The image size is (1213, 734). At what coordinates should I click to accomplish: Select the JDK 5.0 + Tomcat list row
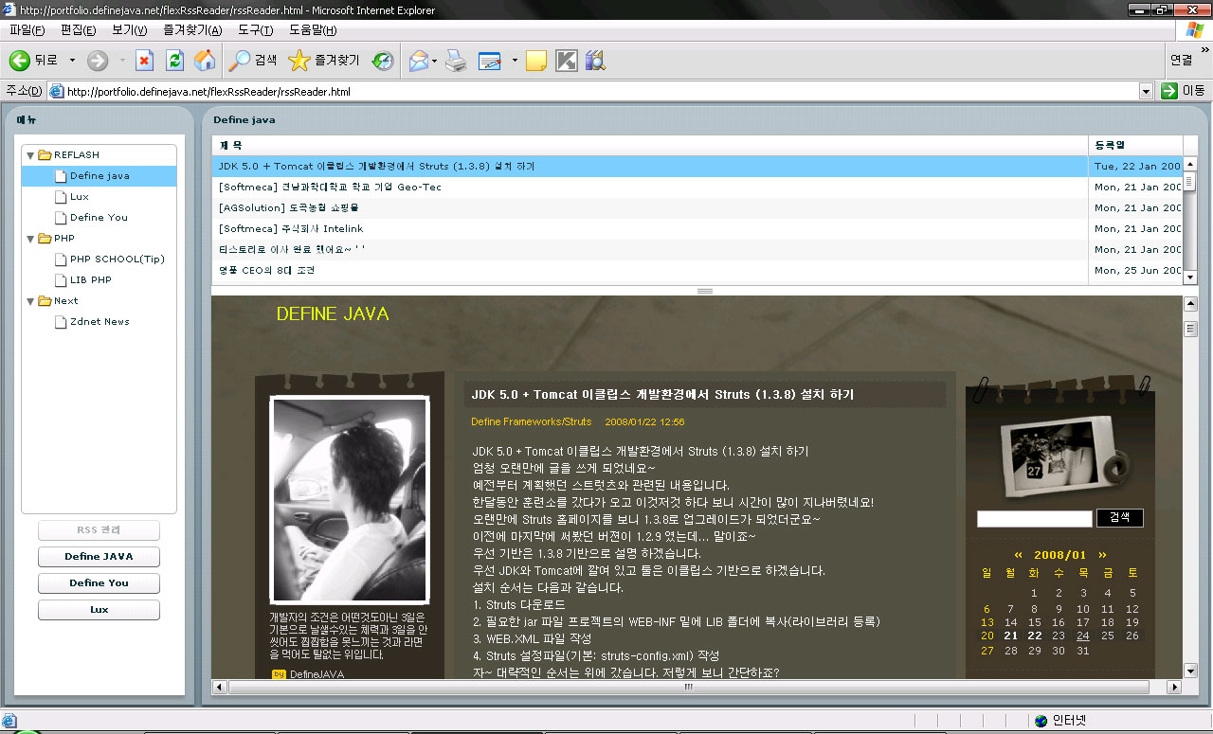tap(650, 166)
